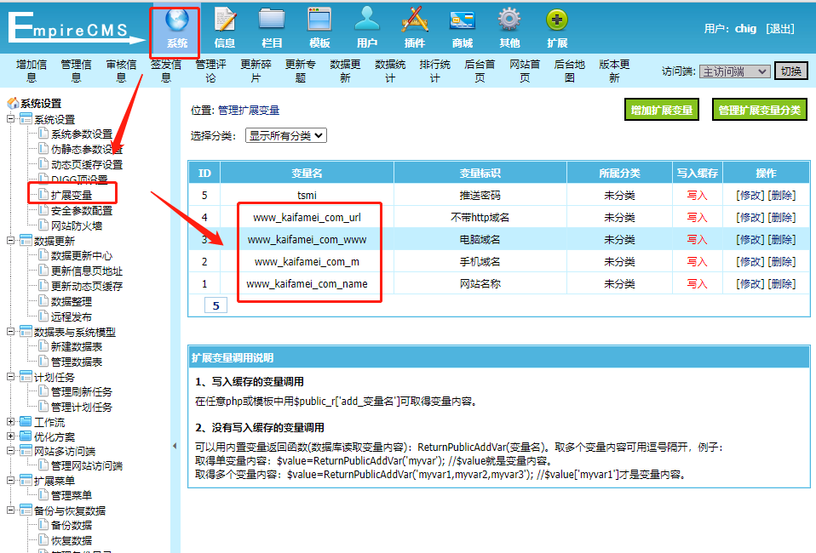Open the 管理信息 menu item

coord(76,71)
